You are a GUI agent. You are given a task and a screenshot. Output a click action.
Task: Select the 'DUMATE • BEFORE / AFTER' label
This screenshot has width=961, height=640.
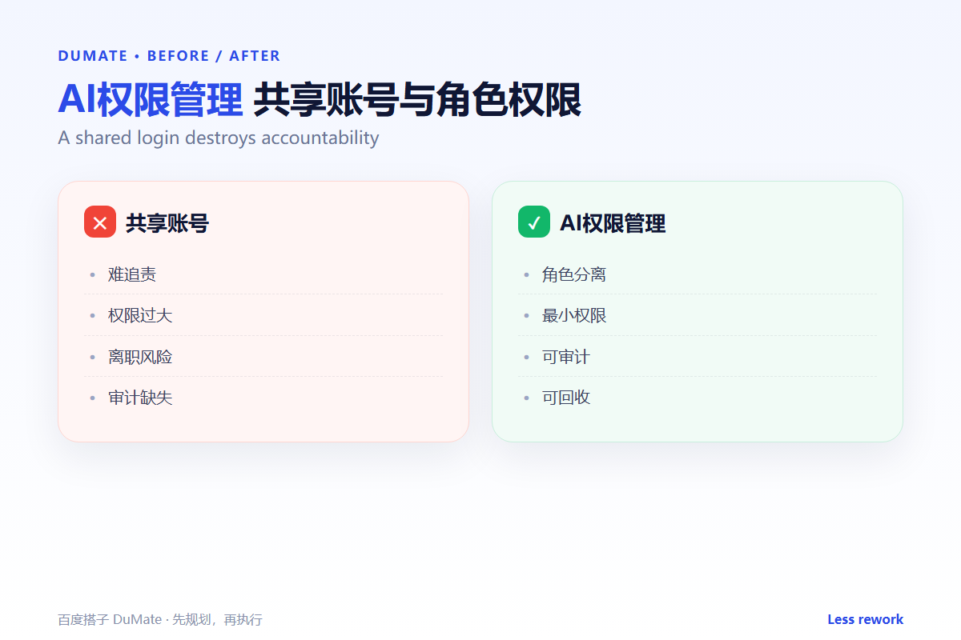169,56
